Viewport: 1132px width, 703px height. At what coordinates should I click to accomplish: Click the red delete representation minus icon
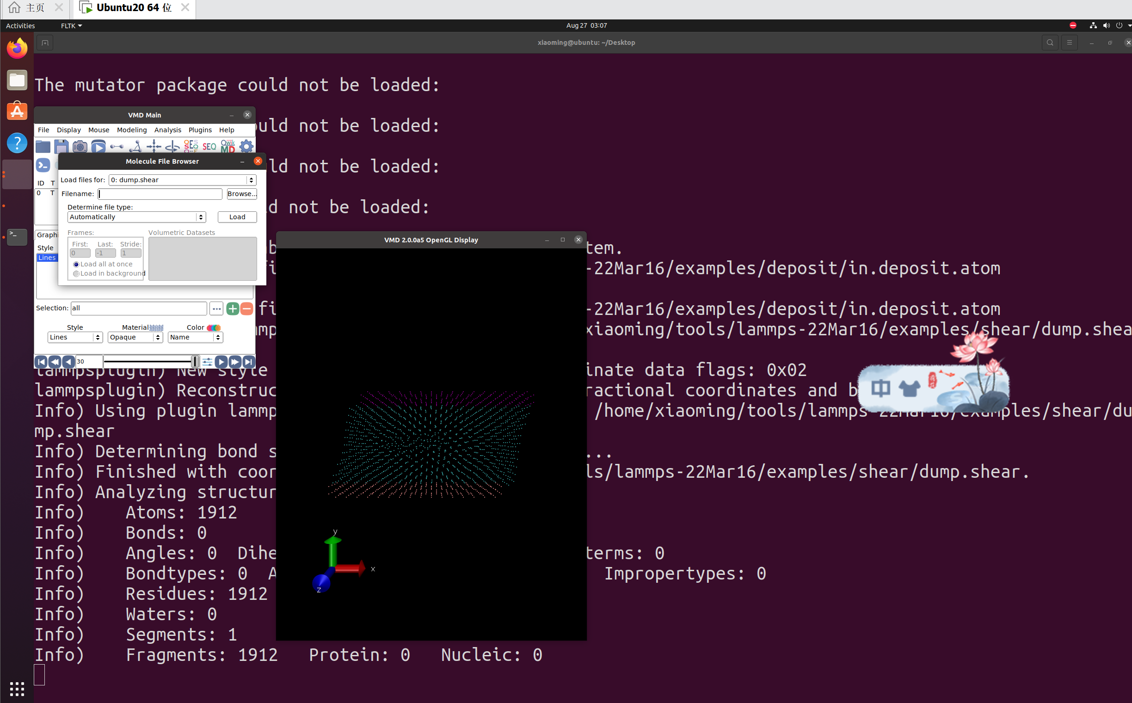(247, 308)
